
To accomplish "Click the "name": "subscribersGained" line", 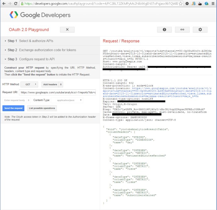I will (x=134, y=195).
